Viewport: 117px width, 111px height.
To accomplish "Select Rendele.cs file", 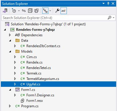I will (34, 62).
